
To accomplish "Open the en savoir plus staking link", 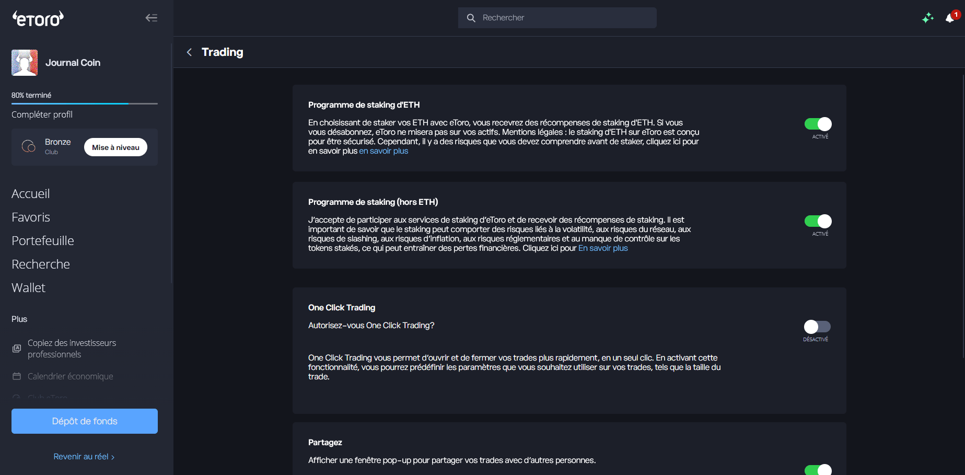I will click(x=383, y=150).
